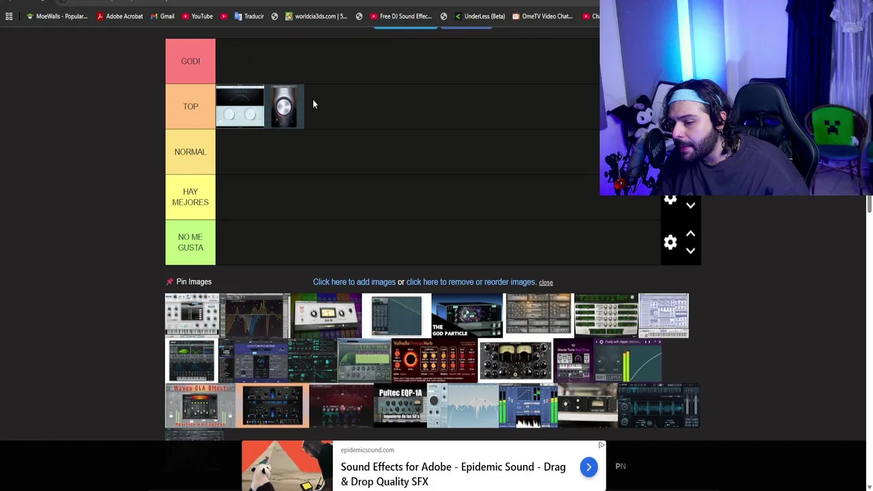Click the pushpin icon beside Pin Images

[x=170, y=282]
